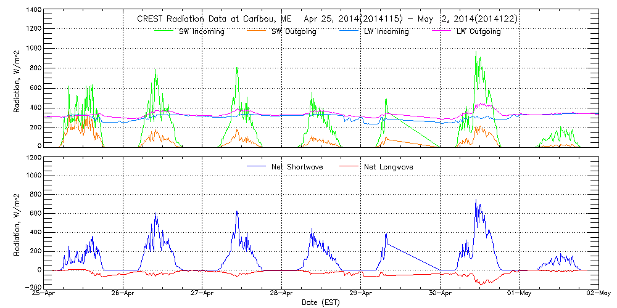The width and height of the screenshot is (617, 308).
Task: Click the chart title mentioning Caribou, ME
Action: [327, 19]
